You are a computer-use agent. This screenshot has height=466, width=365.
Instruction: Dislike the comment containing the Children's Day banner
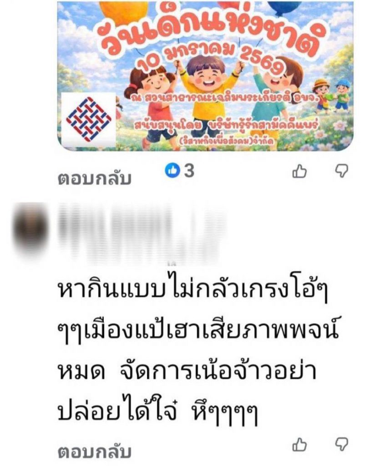(341, 172)
